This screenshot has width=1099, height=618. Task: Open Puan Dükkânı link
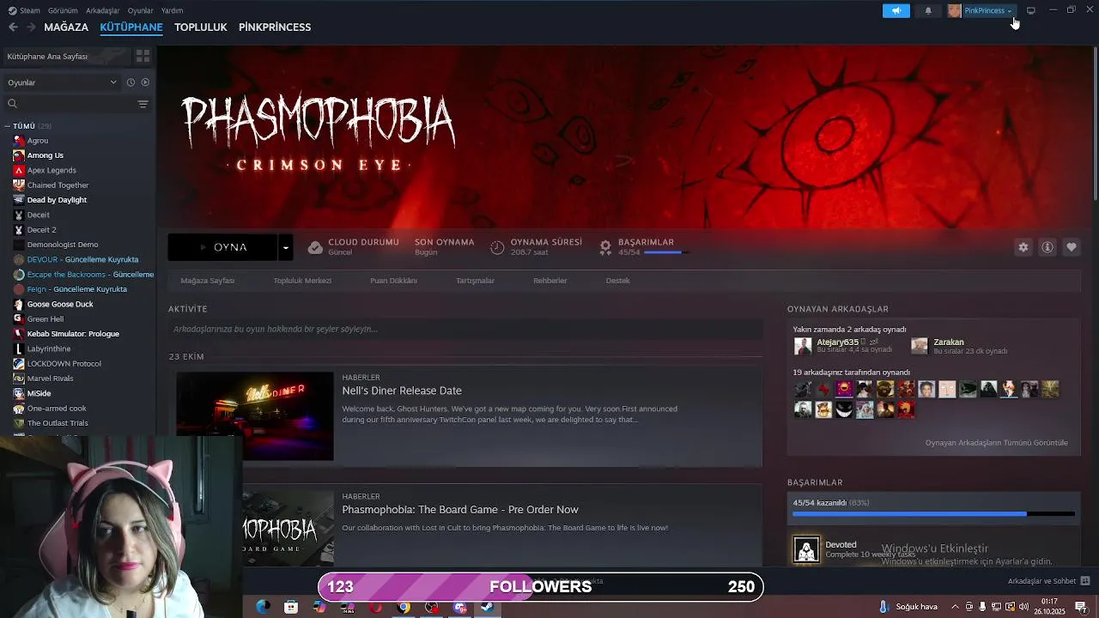(393, 281)
